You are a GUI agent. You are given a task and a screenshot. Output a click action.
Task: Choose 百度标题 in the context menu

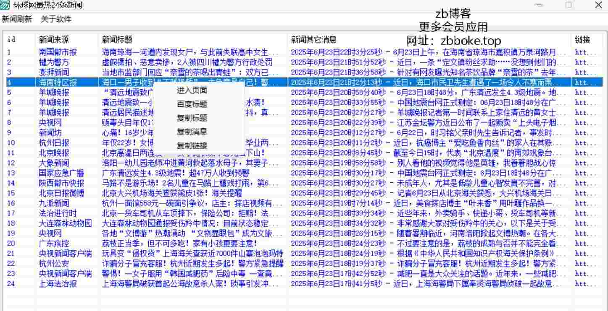tap(192, 104)
